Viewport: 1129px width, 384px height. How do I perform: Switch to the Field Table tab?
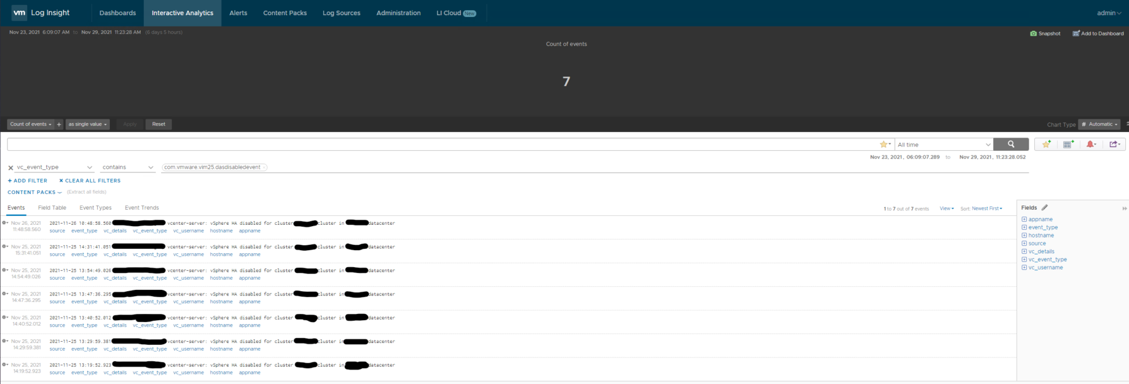[52, 208]
